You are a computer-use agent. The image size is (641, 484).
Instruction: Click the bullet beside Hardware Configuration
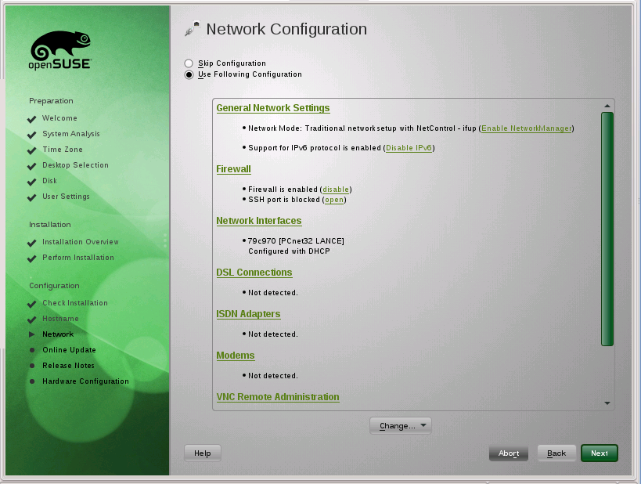32,381
